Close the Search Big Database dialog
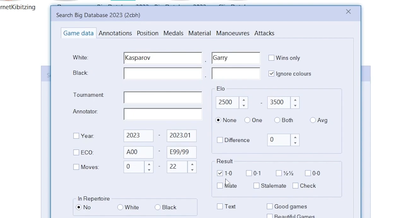This screenshot has width=394, height=218. pos(348,12)
